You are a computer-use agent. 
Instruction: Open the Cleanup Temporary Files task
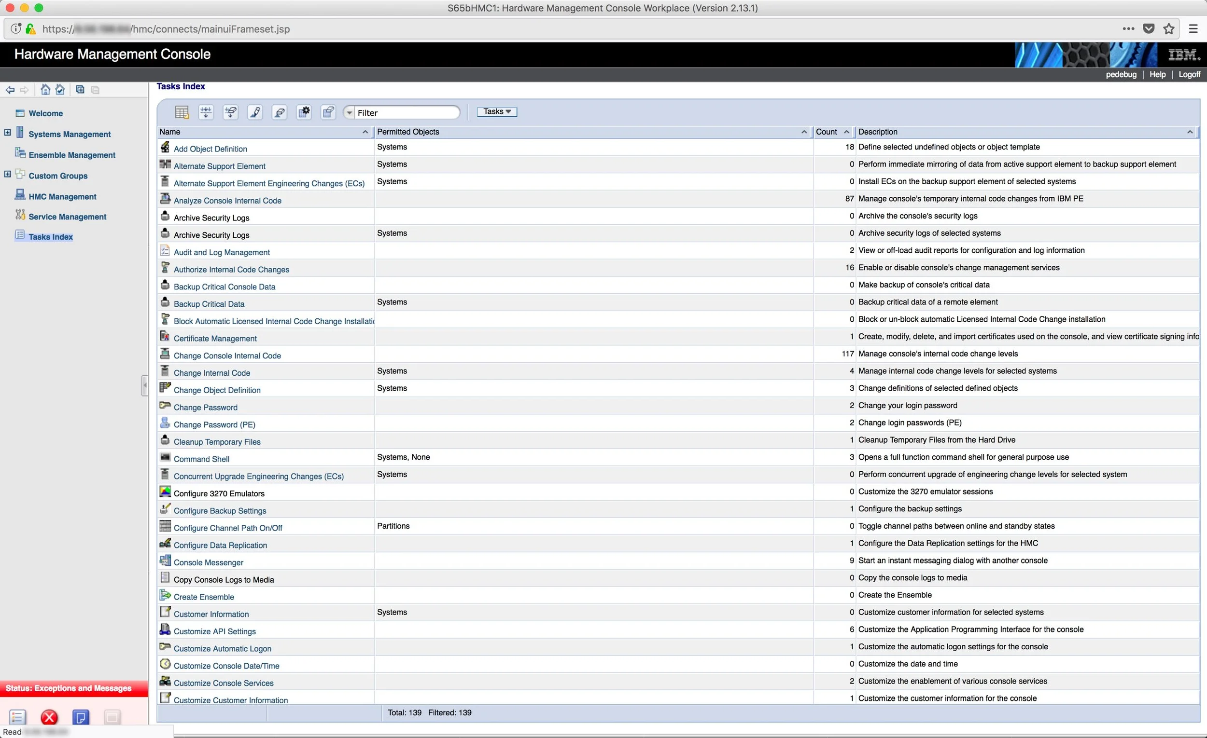(x=217, y=442)
